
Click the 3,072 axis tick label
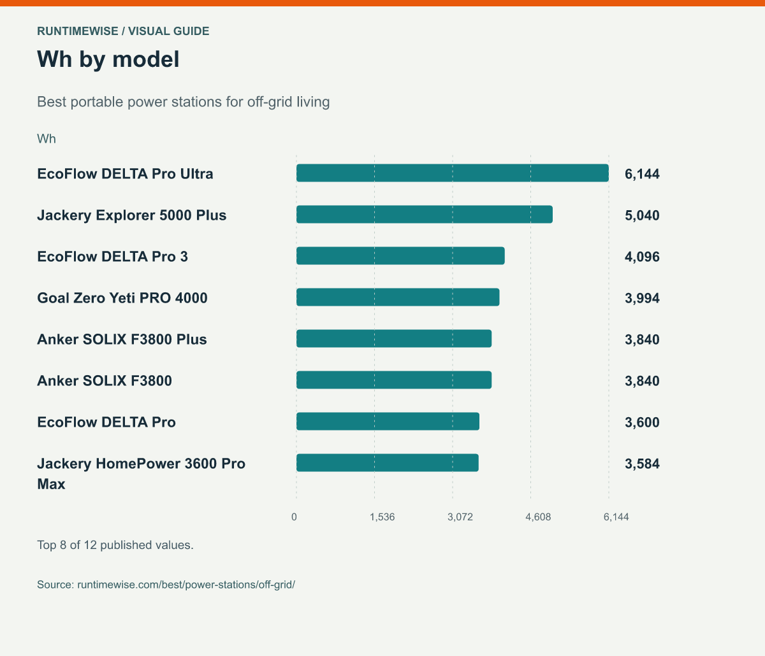point(460,517)
